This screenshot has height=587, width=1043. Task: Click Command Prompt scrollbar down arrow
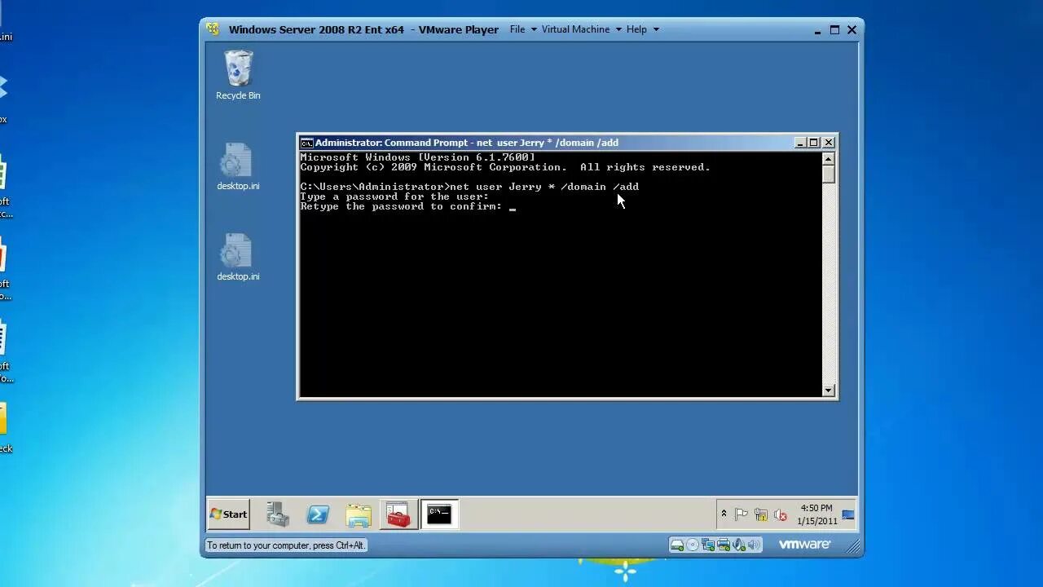coord(829,391)
